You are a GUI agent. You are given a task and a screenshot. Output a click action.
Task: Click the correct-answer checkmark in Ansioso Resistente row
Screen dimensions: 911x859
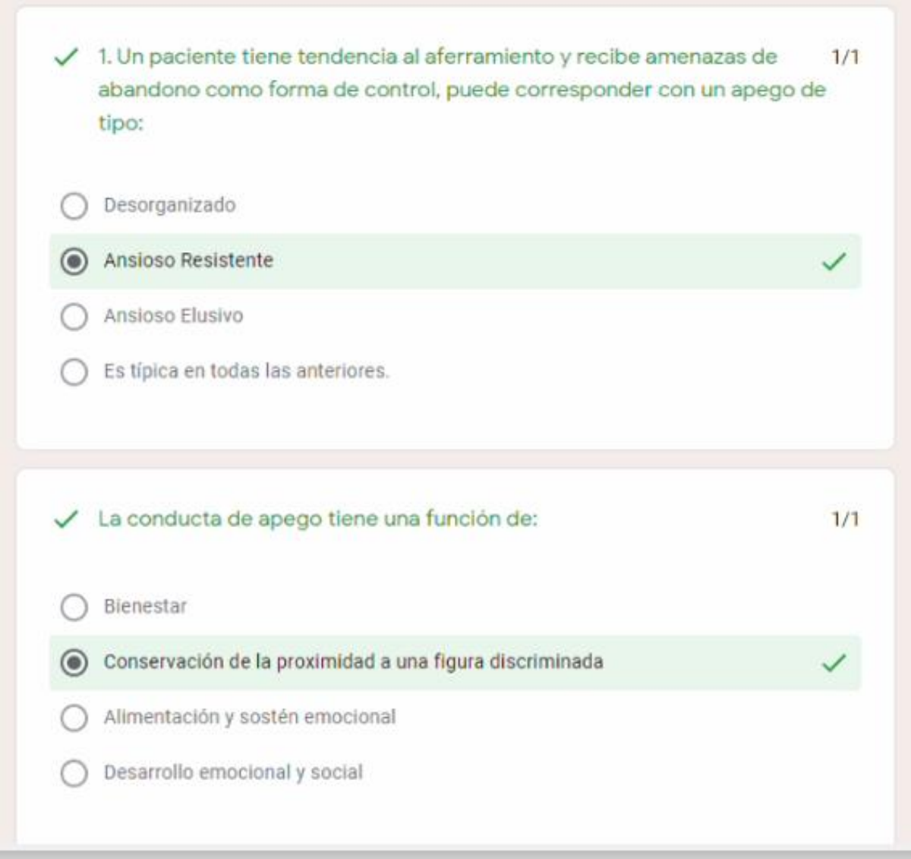[834, 262]
